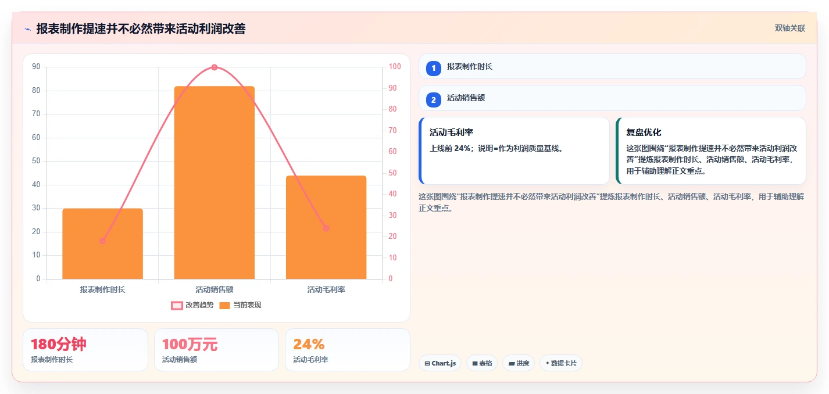The width and height of the screenshot is (829, 394).
Task: Open the 复盘优化 info card
Action: [711, 151]
